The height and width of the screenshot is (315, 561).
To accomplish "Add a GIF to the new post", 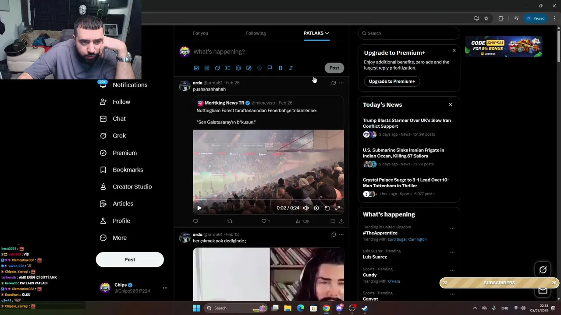I will (x=207, y=68).
